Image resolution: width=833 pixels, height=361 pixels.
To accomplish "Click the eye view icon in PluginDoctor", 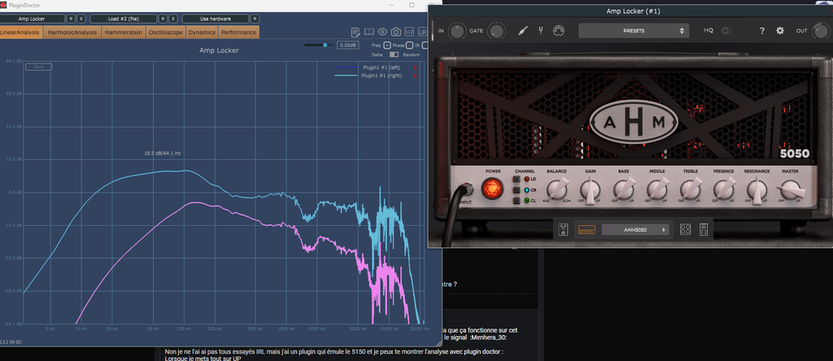I will (x=382, y=33).
